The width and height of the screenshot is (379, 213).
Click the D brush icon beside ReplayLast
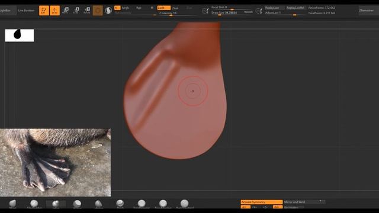pyautogui.click(x=259, y=11)
